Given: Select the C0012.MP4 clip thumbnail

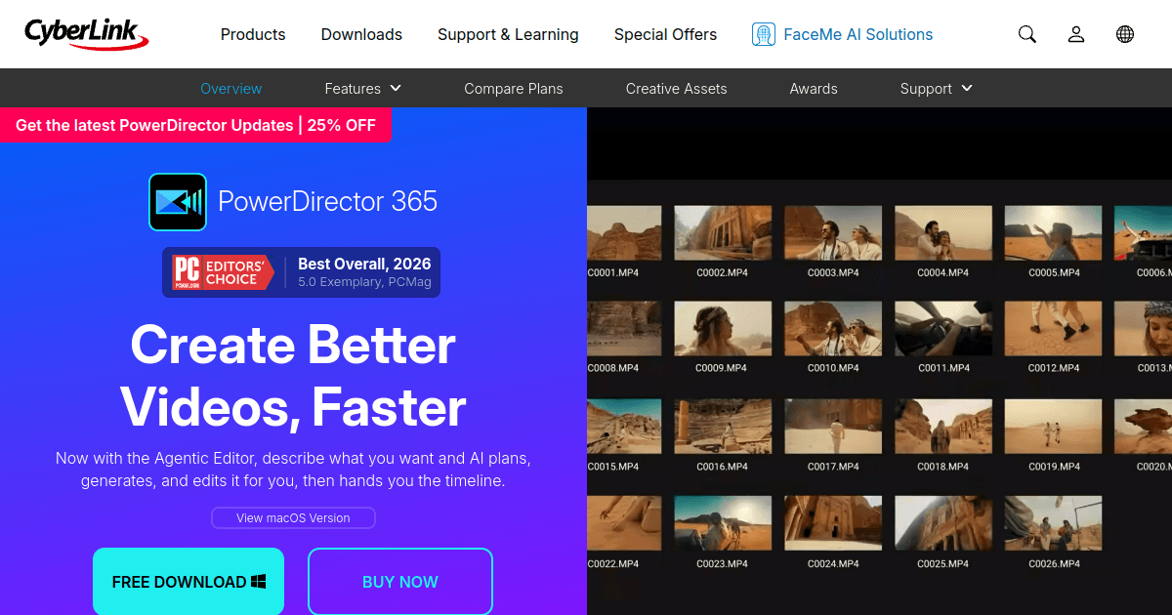Looking at the screenshot, I should coord(1054,328).
